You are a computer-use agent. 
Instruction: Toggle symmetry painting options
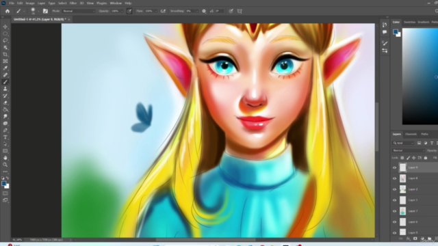240,11
